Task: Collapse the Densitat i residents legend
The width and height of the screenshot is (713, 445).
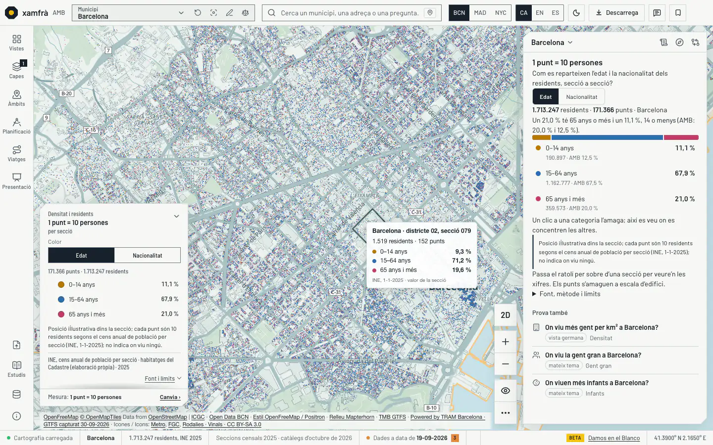Action: (176, 216)
